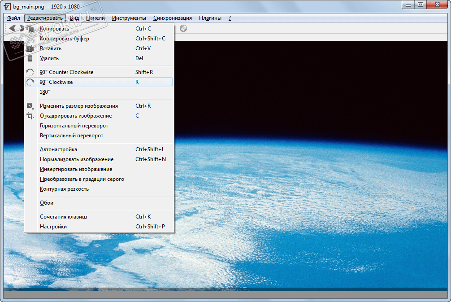Click the back arrow toolbar icon
Image resolution: width=451 pixels, height=302 pixels.
click(x=13, y=28)
